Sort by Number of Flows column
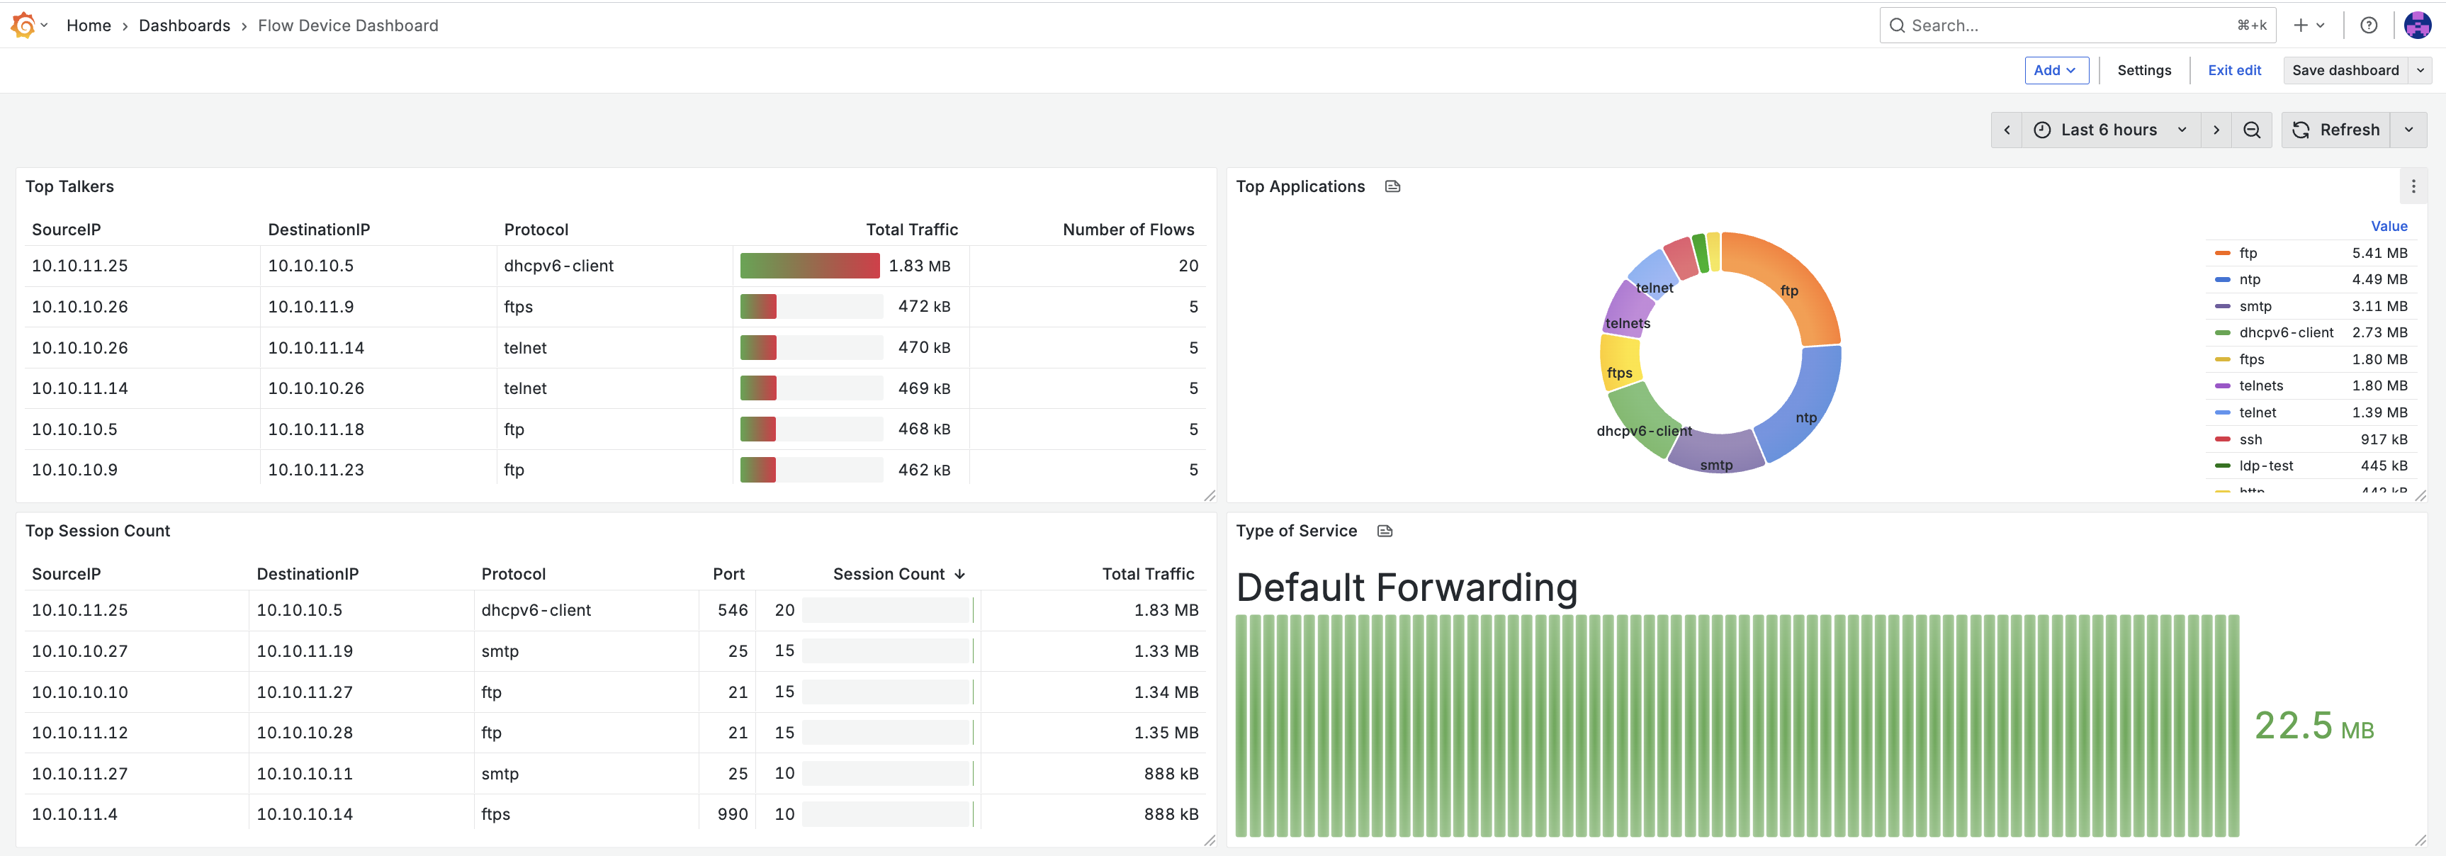 tap(1128, 229)
